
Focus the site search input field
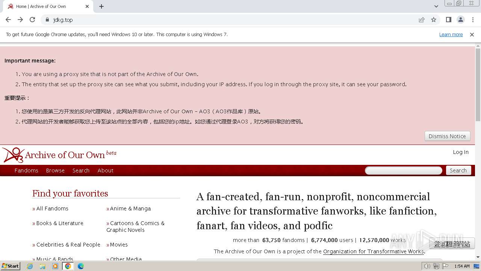[404, 171]
